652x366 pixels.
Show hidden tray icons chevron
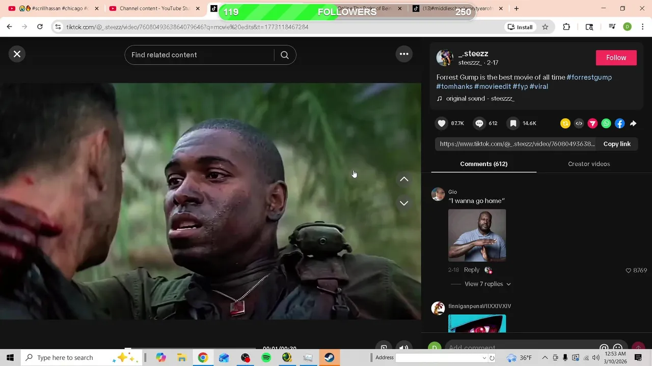tap(545, 358)
